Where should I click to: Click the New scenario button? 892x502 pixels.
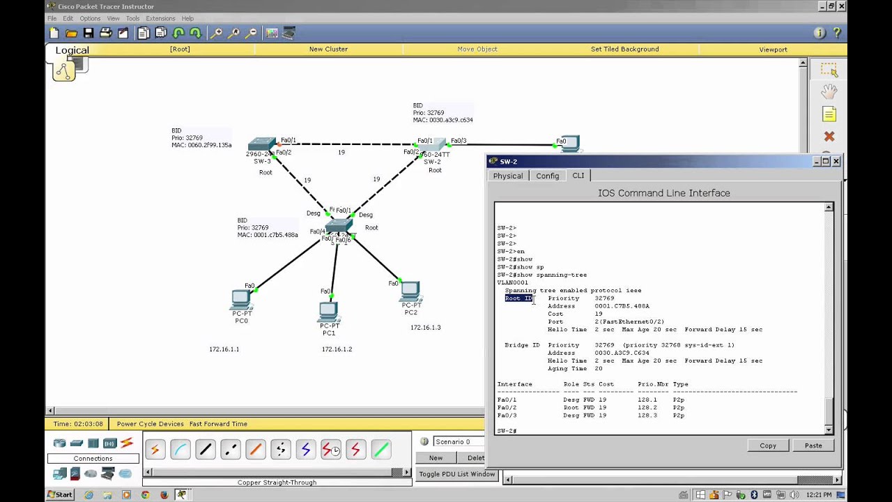coord(436,458)
